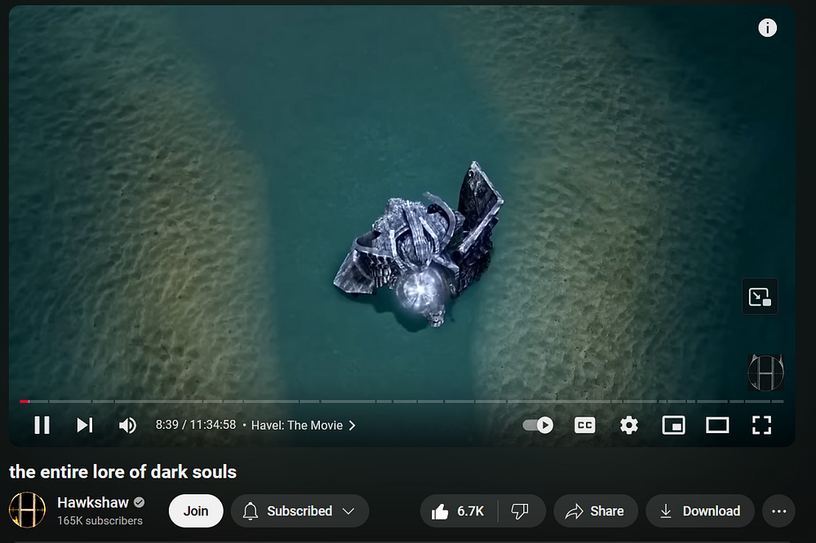
Task: Open the info cards icon
Action: [x=767, y=28]
